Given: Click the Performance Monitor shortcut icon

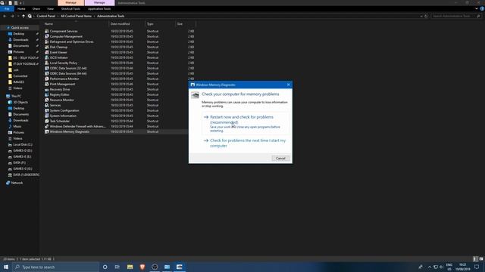Looking at the screenshot, I should tap(47, 79).
